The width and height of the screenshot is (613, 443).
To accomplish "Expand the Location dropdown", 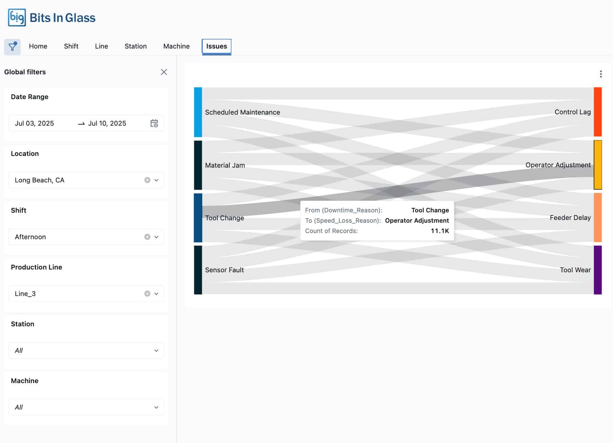I will coord(156,180).
